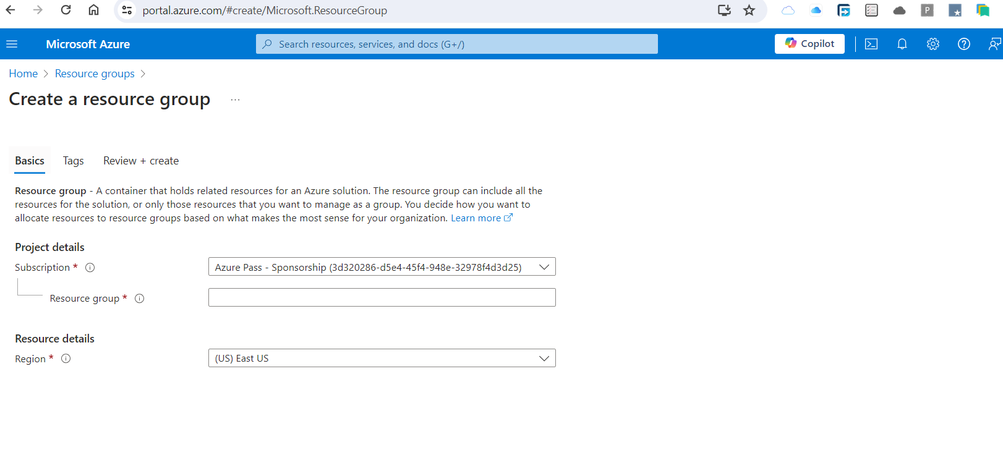Click the Azure search resources box

(x=457, y=44)
